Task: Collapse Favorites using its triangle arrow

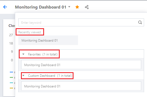Action: click(23, 54)
